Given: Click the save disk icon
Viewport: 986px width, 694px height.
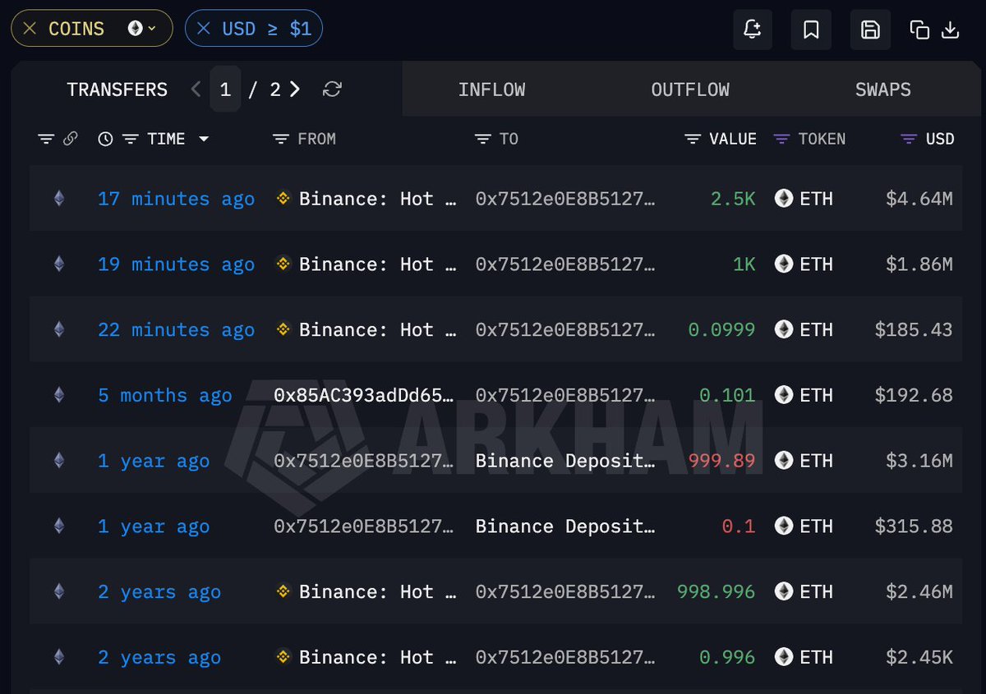Looking at the screenshot, I should coord(870,30).
